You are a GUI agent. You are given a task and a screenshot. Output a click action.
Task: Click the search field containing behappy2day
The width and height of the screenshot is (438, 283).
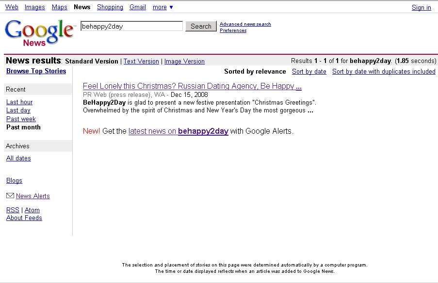pyautogui.click(x=131, y=26)
